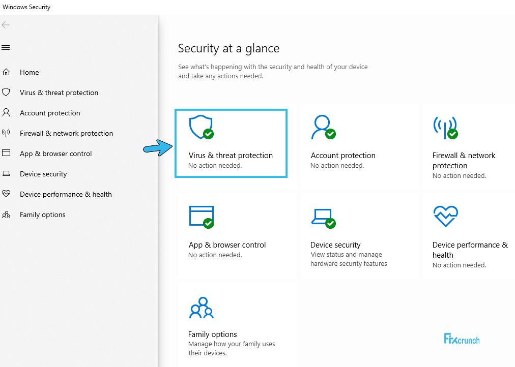Click the large browser window icon tile
515x367 pixels.
(x=202, y=217)
